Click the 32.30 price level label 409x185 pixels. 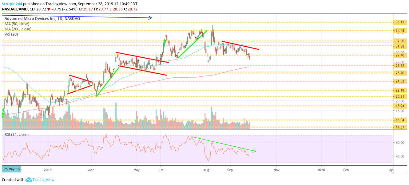[399, 41]
